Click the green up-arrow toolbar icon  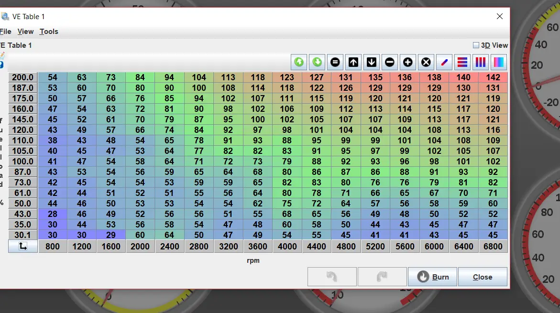pos(299,62)
